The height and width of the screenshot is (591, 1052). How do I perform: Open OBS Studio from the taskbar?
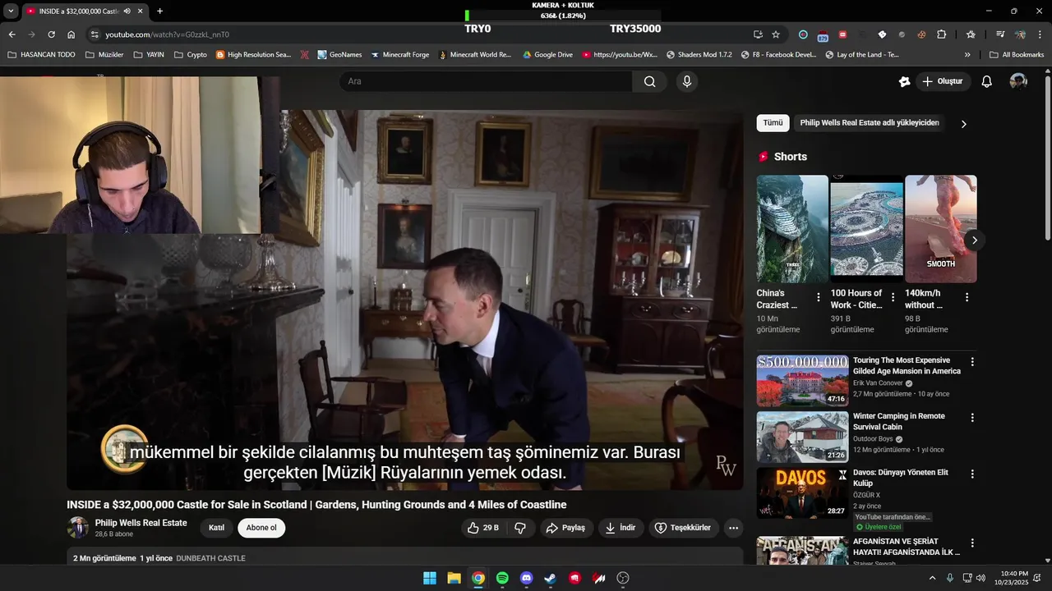[x=623, y=578]
